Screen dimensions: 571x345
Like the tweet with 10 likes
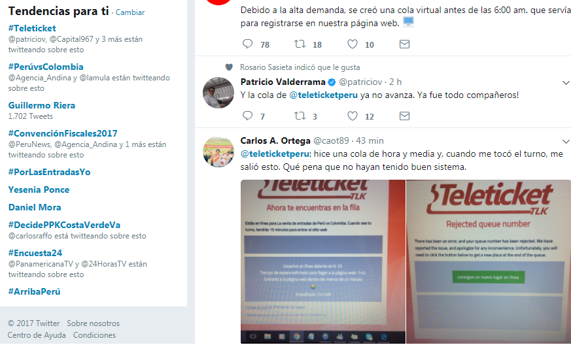point(352,44)
